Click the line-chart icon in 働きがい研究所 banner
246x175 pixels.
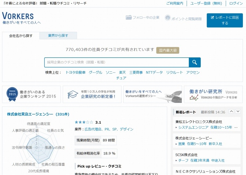click(x=194, y=98)
